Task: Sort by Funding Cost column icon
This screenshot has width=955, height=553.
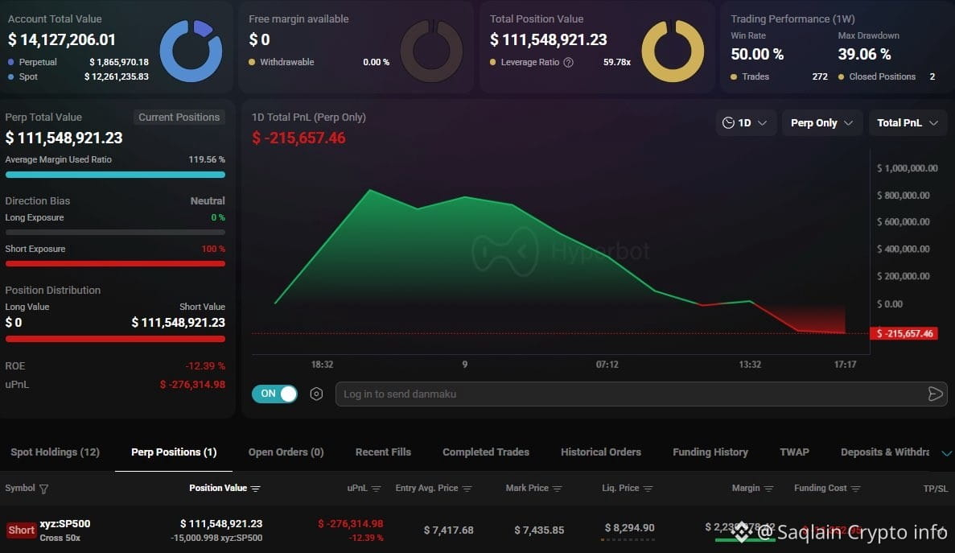Action: point(856,489)
